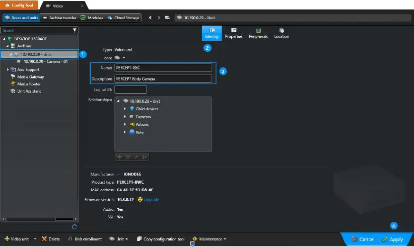Open Archive transfer view
The image size is (414, 247).
(x=59, y=18)
